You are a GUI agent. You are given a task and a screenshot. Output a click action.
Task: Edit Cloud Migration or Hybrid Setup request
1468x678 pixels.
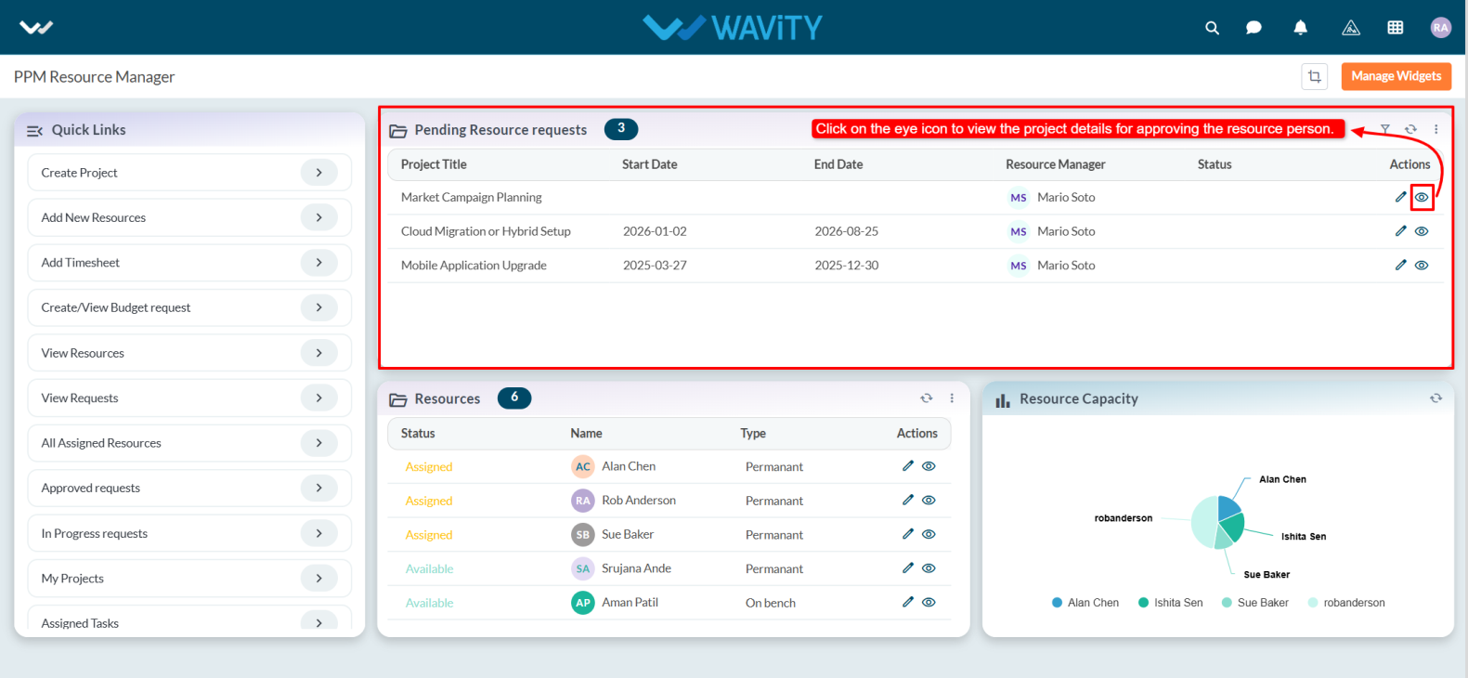coord(1400,231)
